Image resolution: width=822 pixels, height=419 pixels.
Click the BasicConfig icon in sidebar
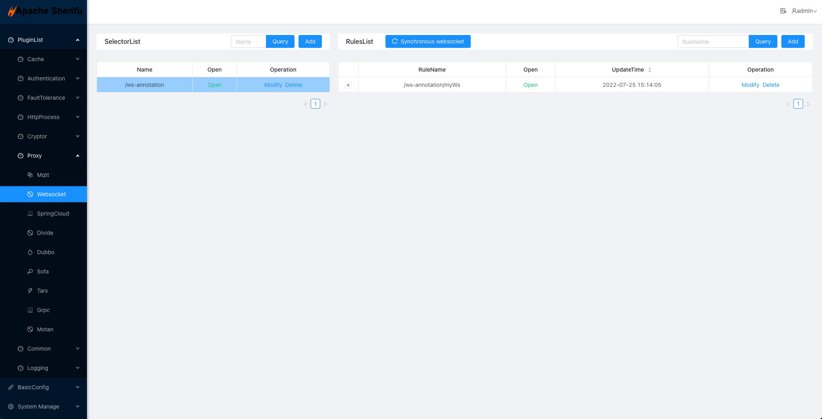coord(11,387)
